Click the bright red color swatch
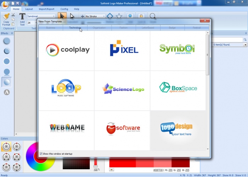The height and width of the screenshot is (177, 248). (x=123, y=162)
